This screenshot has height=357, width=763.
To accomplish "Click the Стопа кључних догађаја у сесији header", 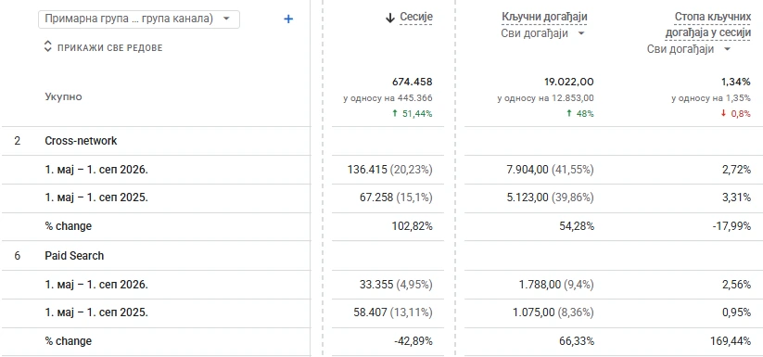I will [708, 25].
